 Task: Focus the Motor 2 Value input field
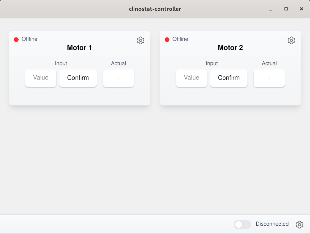click(x=192, y=78)
